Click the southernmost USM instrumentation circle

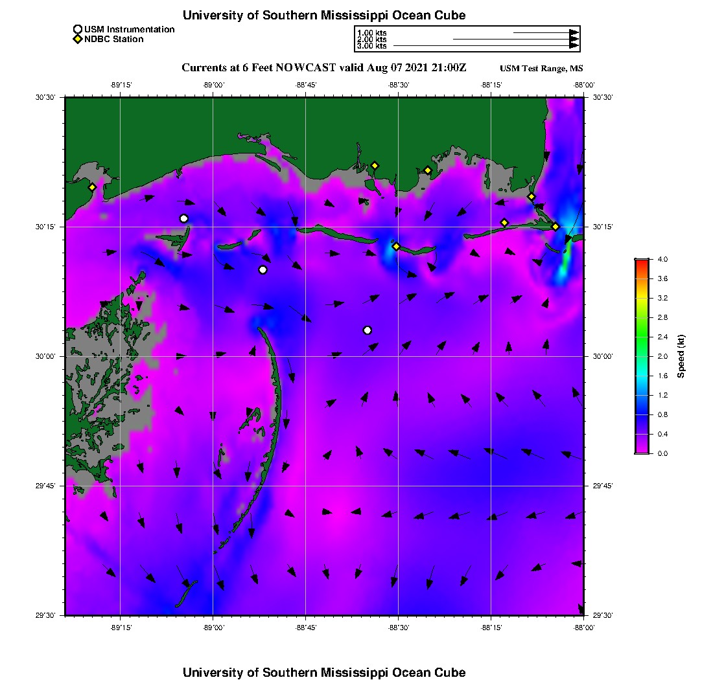click(x=368, y=330)
